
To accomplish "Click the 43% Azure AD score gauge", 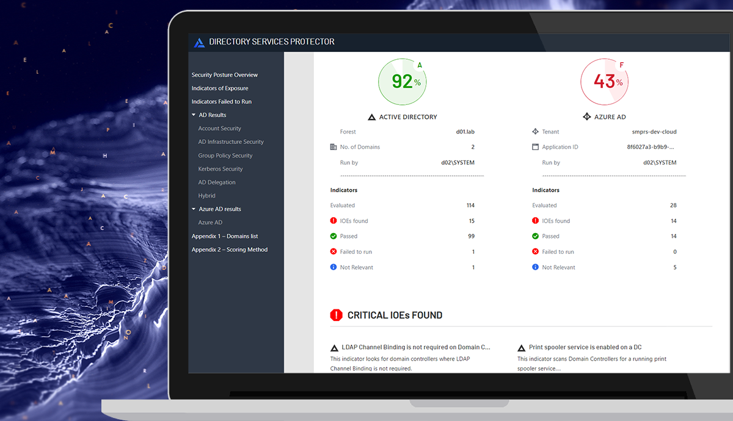I will click(604, 82).
